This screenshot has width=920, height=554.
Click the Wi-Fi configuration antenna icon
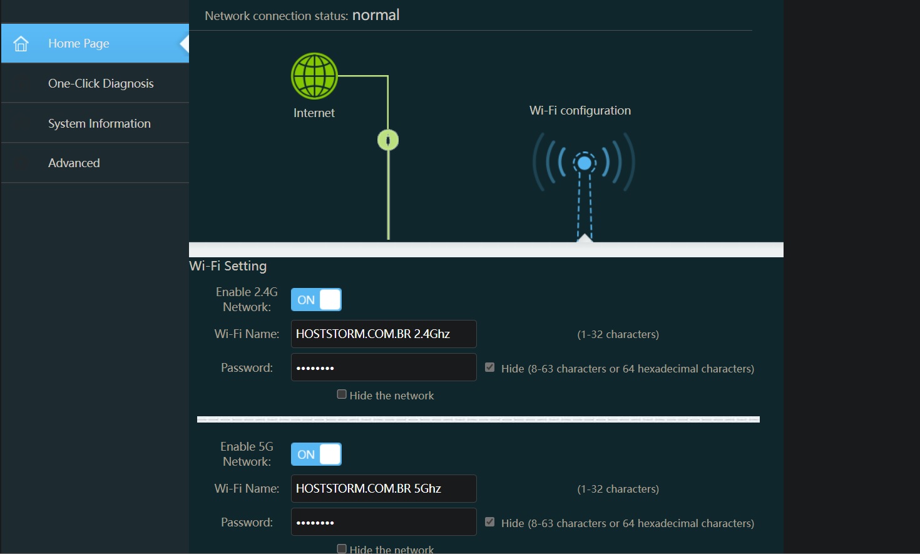click(x=584, y=164)
